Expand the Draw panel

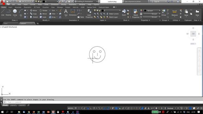15,20
